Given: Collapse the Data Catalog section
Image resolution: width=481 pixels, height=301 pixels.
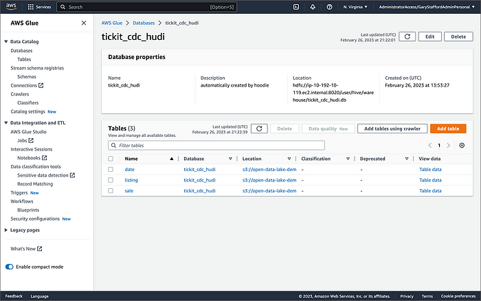Looking at the screenshot, I should click(5, 41).
